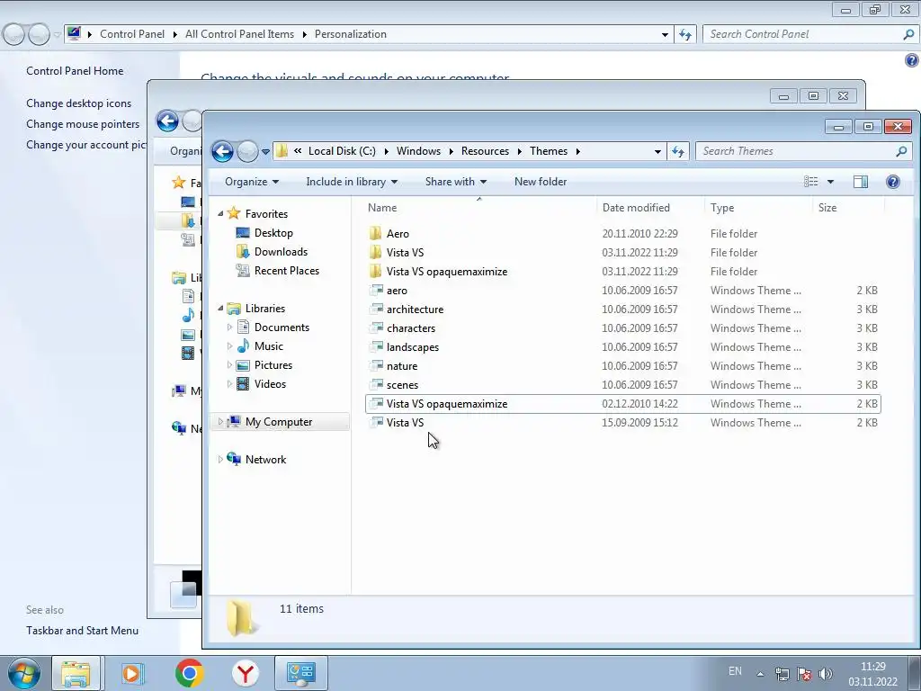This screenshot has height=691, width=921.
Task: Expand My Computer tree node
Action: click(221, 422)
